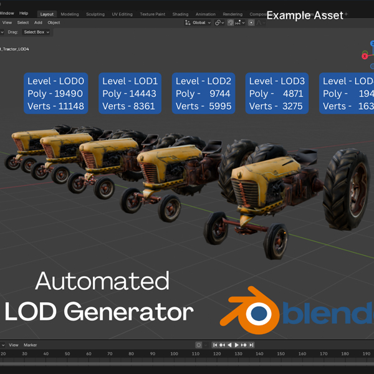The width and height of the screenshot is (374, 374).
Task: Open the timeline Marker menu
Action: [30, 345]
